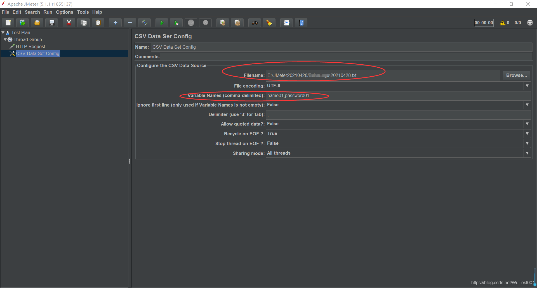Click the Start no pauses icon
The height and width of the screenshot is (288, 537).
pos(176,23)
